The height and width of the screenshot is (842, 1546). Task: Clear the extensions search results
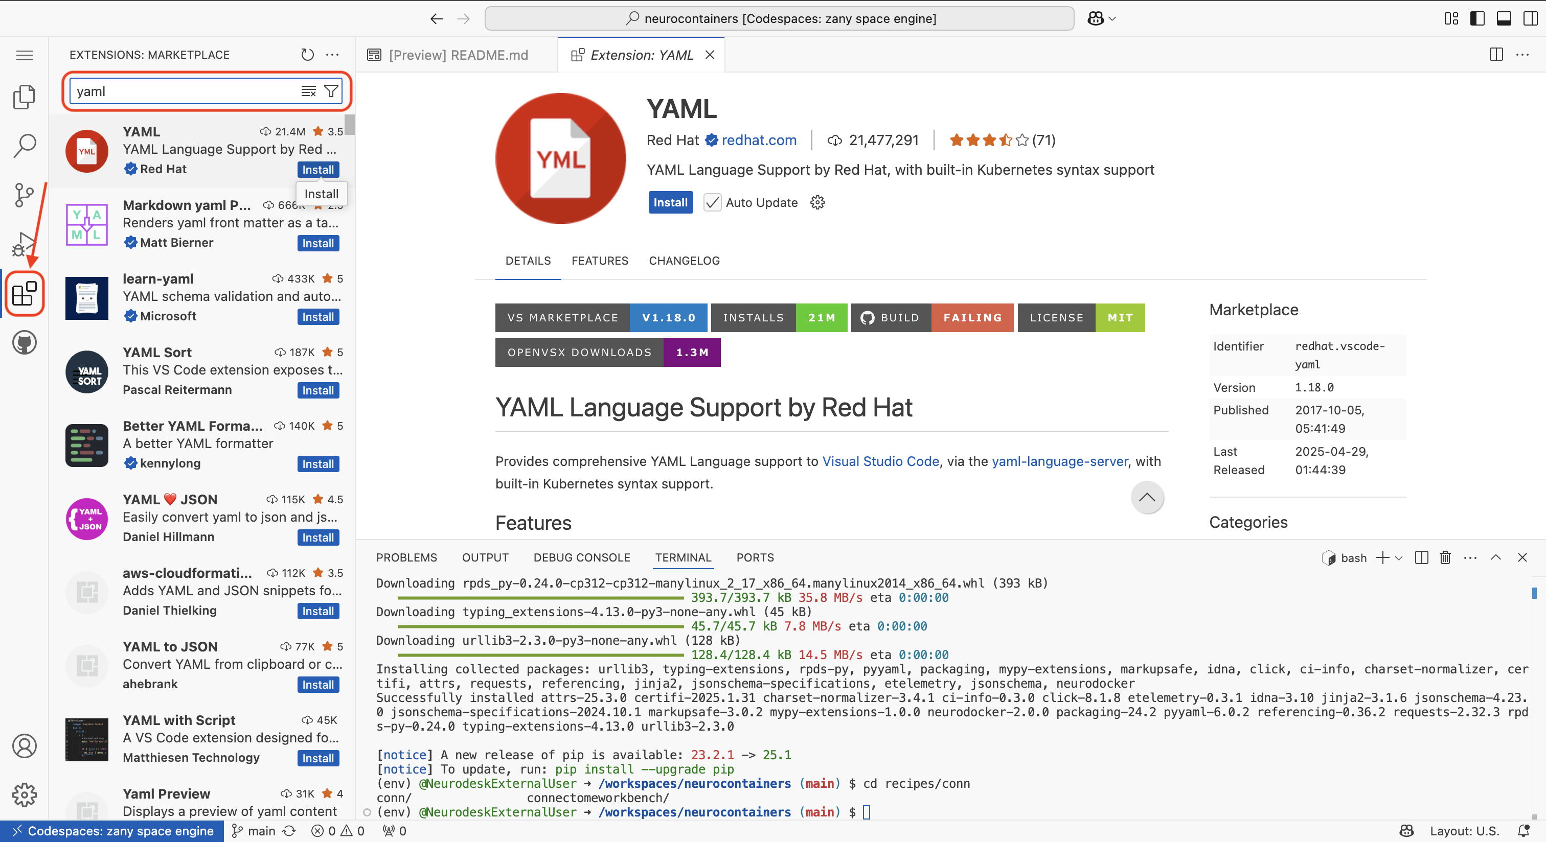308,91
